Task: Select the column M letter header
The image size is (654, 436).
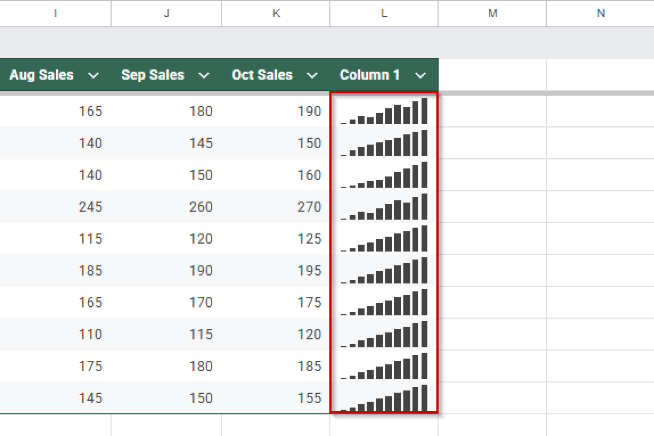Action: pyautogui.click(x=493, y=13)
